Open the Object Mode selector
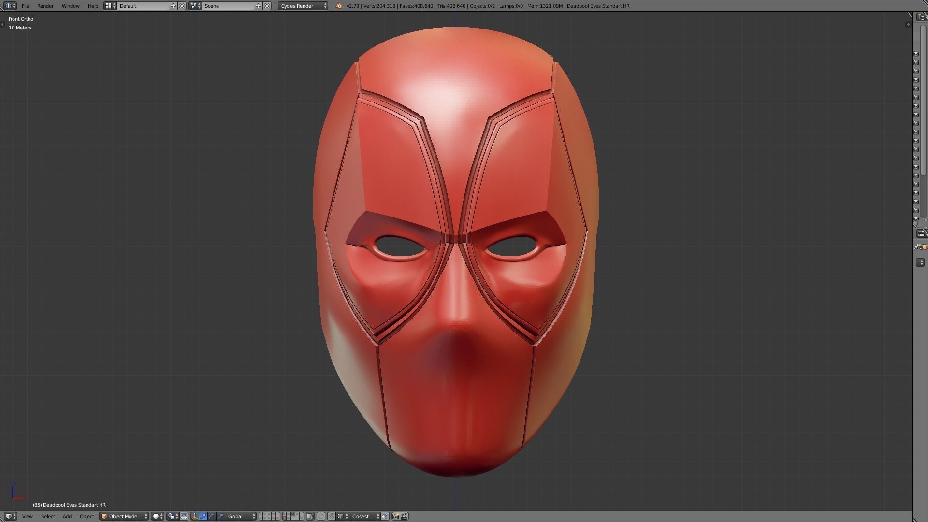 (x=124, y=516)
